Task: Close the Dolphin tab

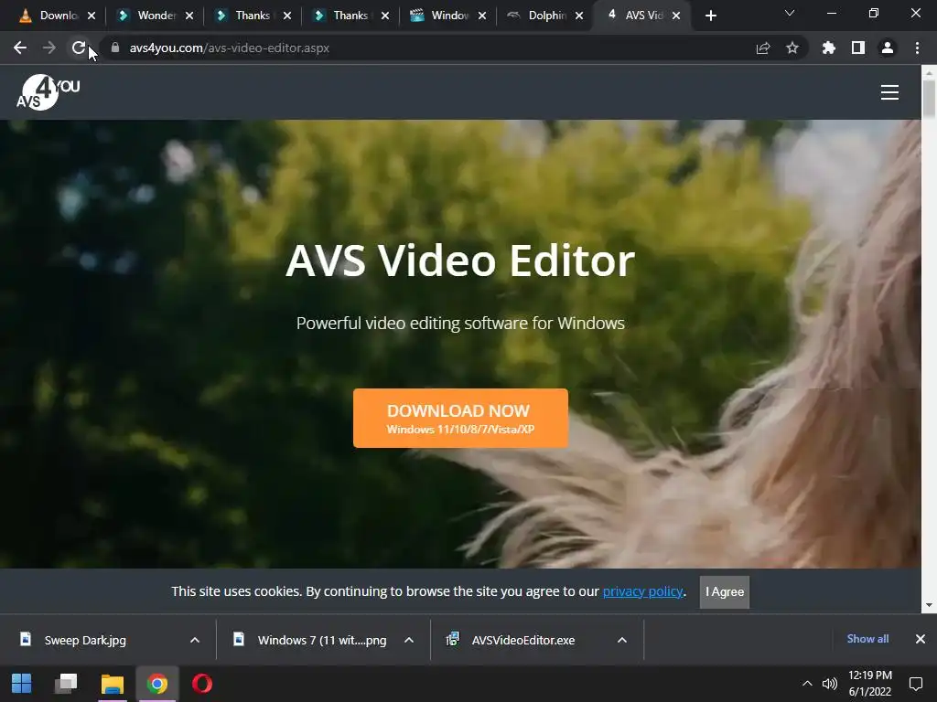Action: 579,16
